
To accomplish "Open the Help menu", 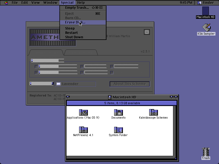I will click(81, 3).
